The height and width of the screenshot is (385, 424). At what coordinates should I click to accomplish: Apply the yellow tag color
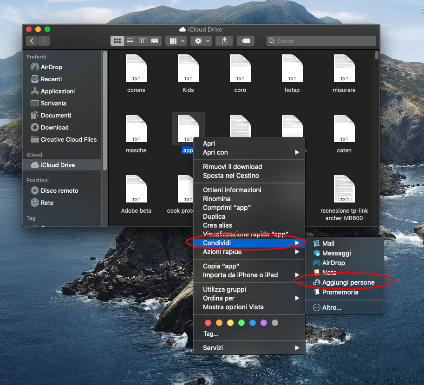230,323
